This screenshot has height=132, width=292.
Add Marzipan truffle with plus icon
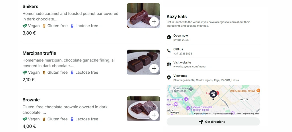[154, 69]
